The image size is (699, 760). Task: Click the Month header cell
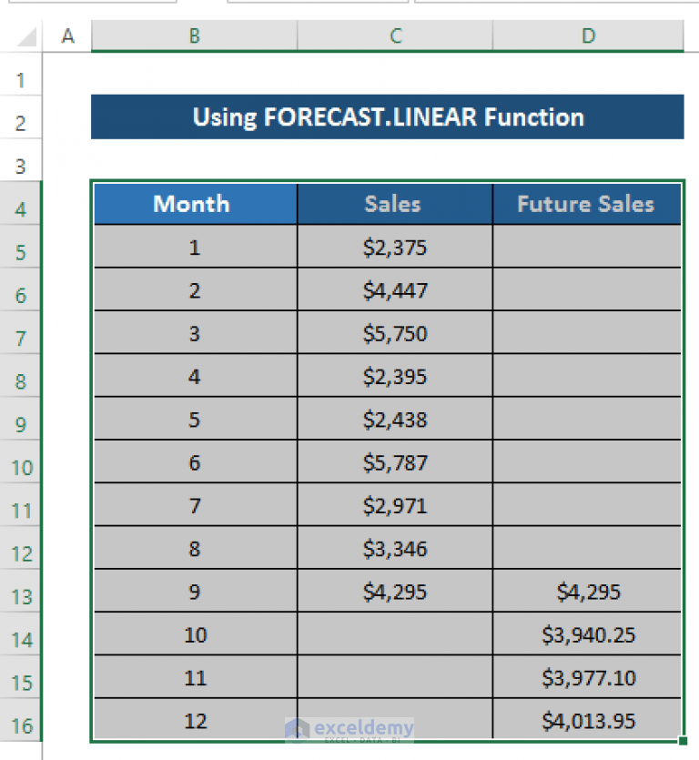coord(196,204)
